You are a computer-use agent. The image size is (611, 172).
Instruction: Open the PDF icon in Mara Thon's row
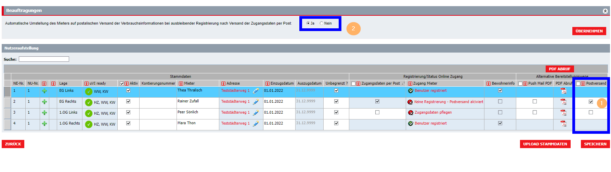(563, 124)
